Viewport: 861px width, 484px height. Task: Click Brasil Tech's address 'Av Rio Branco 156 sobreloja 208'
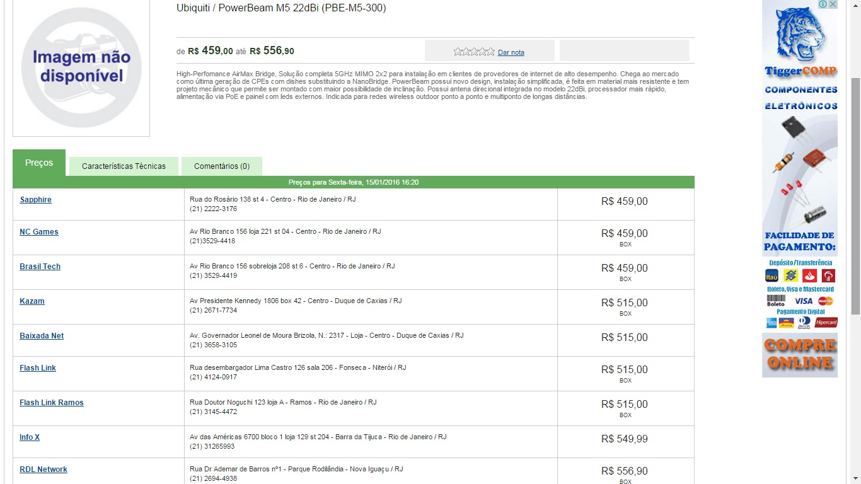tap(241, 266)
